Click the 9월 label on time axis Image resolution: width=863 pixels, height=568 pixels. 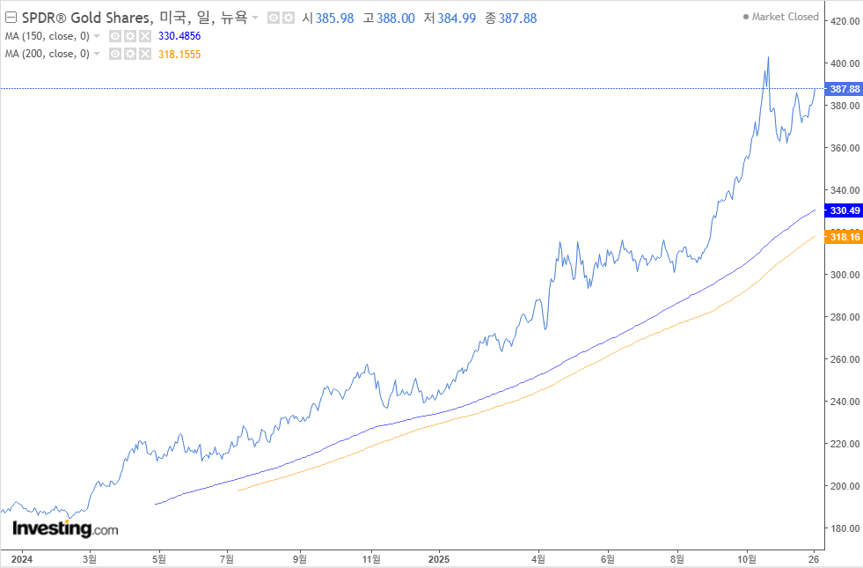299,559
